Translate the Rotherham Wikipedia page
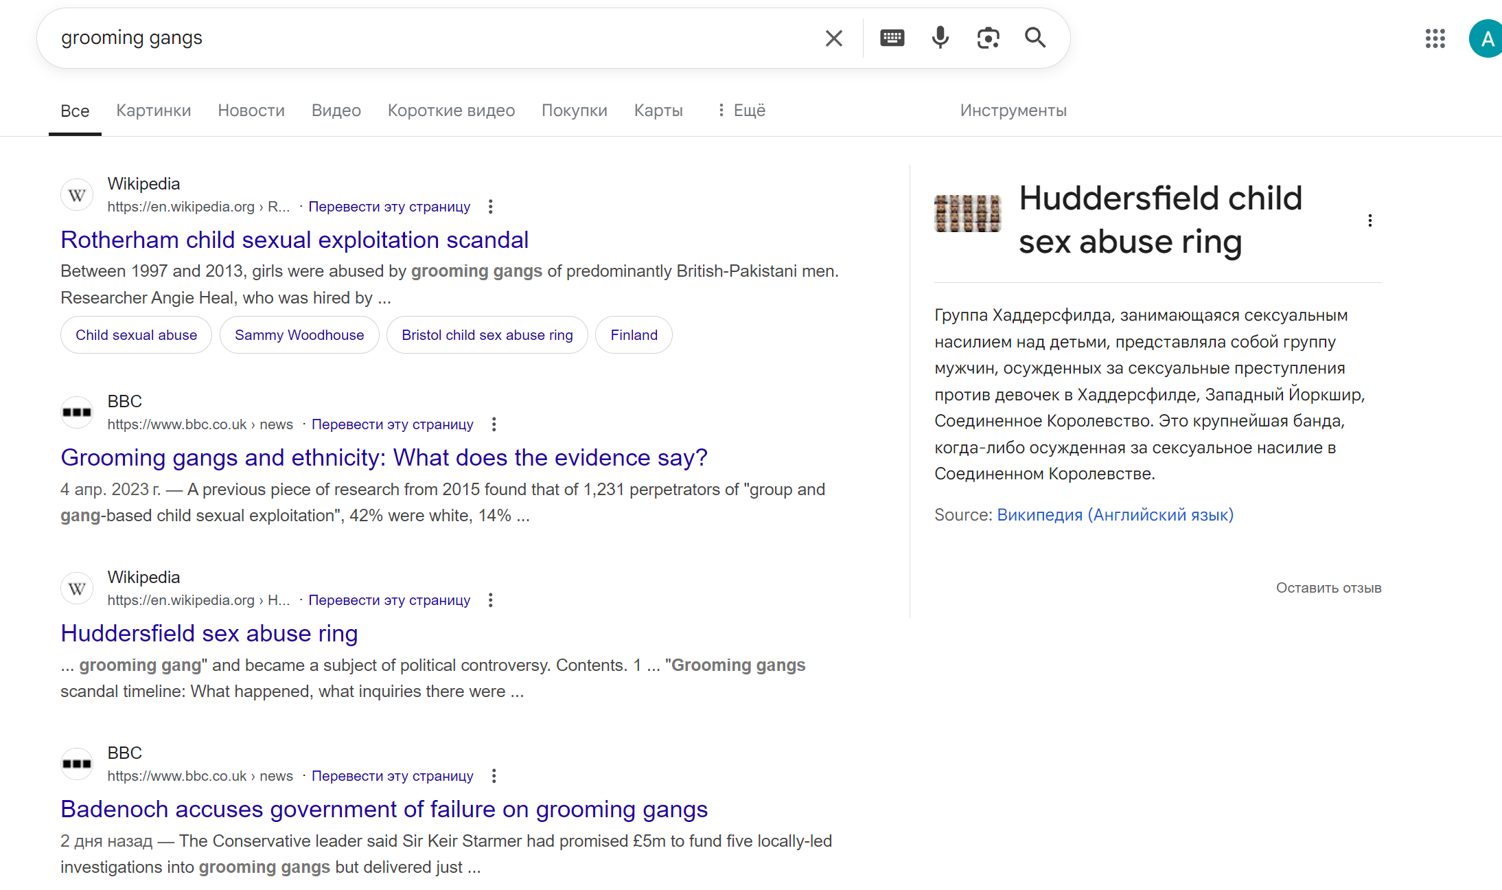Viewport: 1502px width, 890px height. [389, 207]
